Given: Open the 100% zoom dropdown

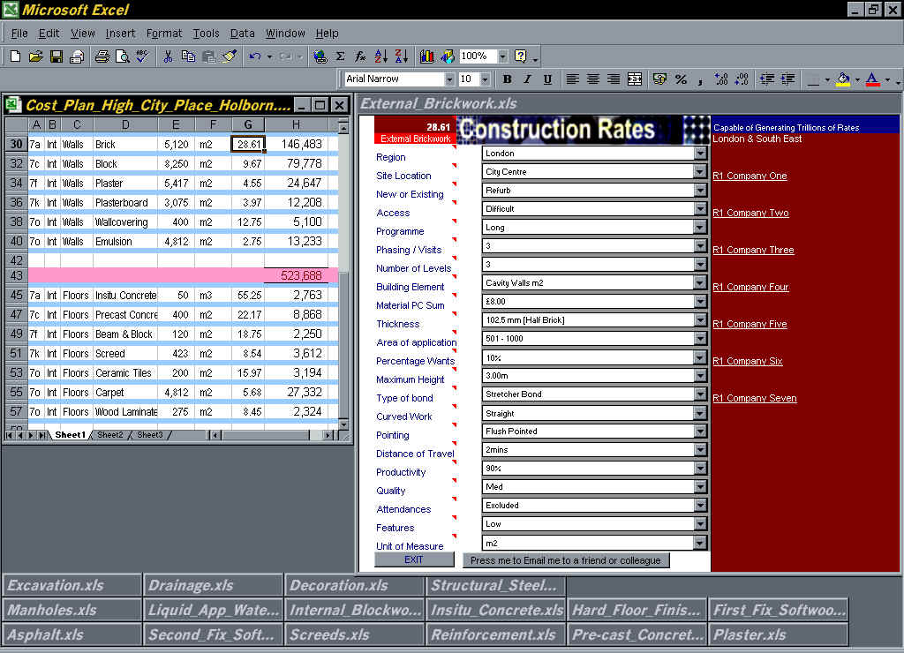Looking at the screenshot, I should coord(502,56).
